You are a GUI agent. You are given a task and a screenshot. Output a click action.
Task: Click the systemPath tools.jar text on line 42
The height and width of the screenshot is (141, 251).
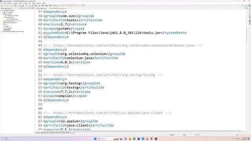(x=114, y=33)
